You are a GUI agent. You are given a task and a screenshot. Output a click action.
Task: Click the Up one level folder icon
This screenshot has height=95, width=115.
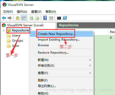coord(18,18)
